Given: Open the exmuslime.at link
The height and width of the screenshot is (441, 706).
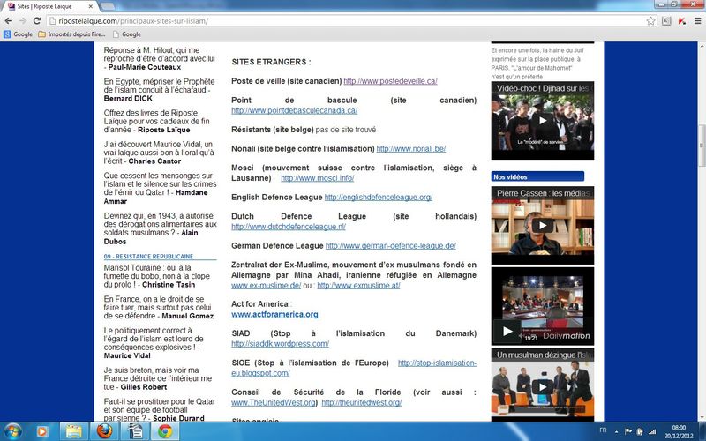Looking at the screenshot, I should [x=358, y=285].
